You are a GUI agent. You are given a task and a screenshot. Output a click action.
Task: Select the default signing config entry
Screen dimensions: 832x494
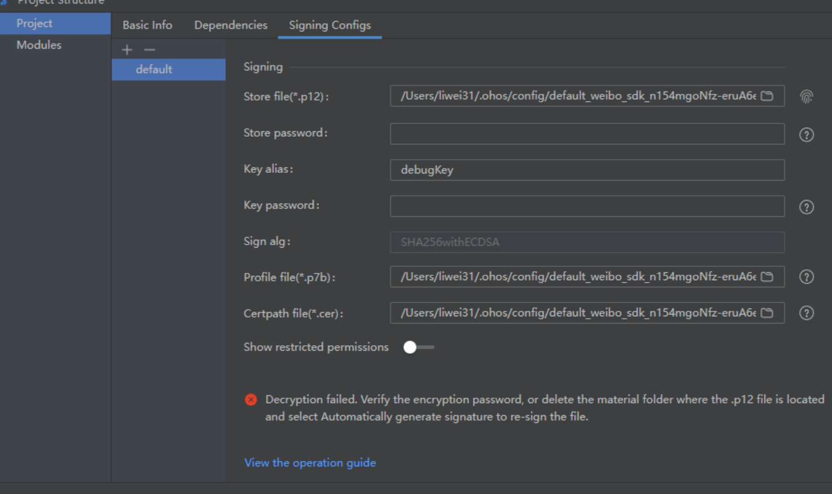coord(154,69)
